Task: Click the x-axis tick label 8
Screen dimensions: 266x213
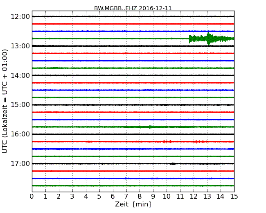Action: point(140,196)
